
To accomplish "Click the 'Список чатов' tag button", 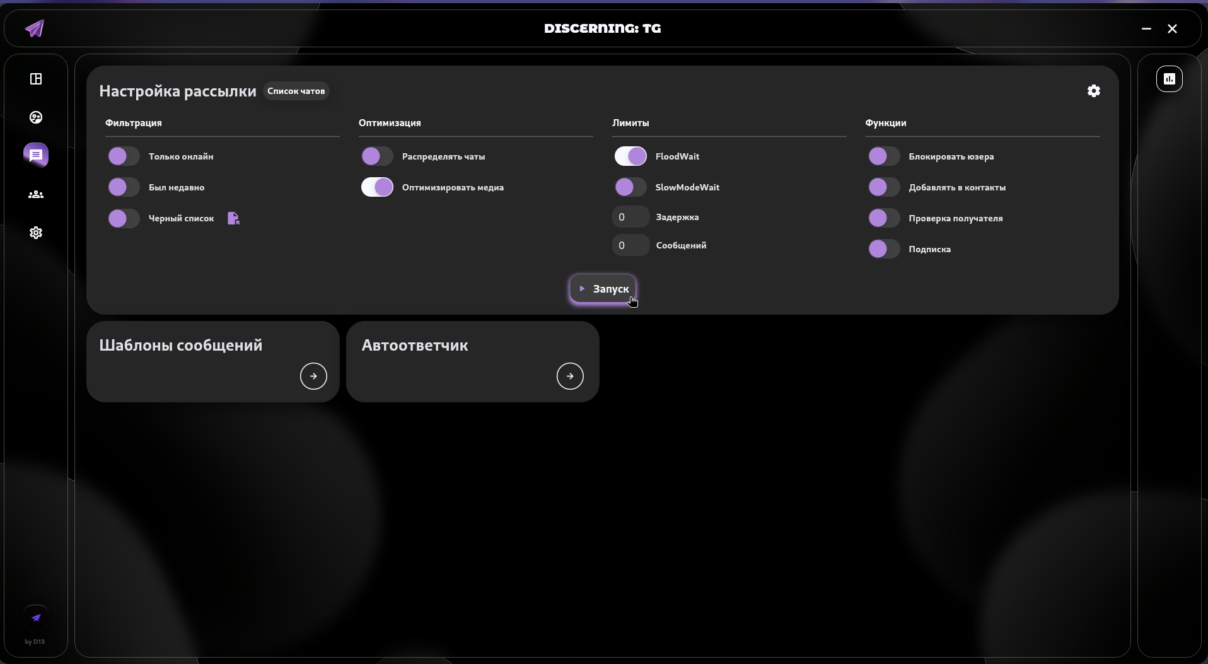I will 296,91.
